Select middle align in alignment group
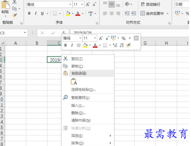The height and width of the screenshot is (146, 191). 112,4
